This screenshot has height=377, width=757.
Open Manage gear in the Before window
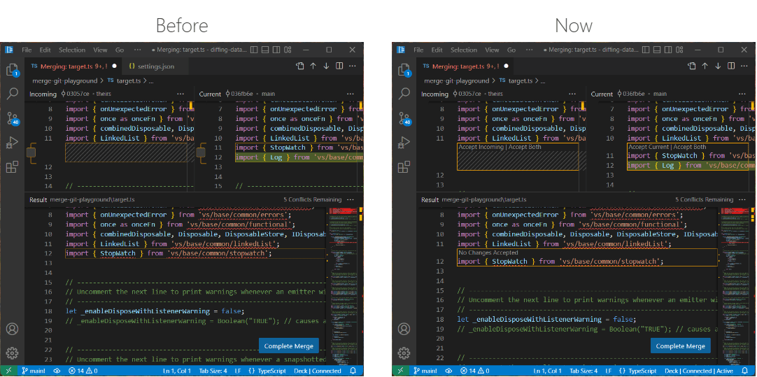[12, 353]
